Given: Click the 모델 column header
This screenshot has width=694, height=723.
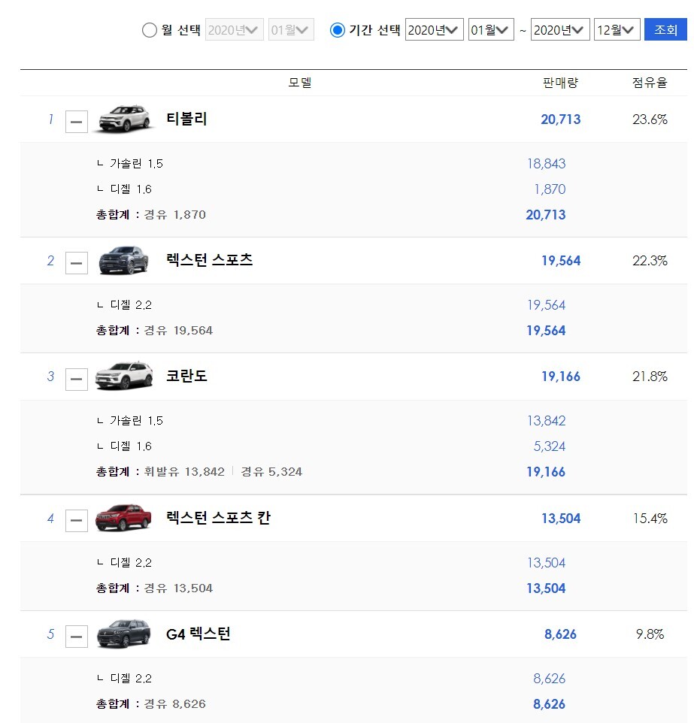Looking at the screenshot, I should click(300, 83).
